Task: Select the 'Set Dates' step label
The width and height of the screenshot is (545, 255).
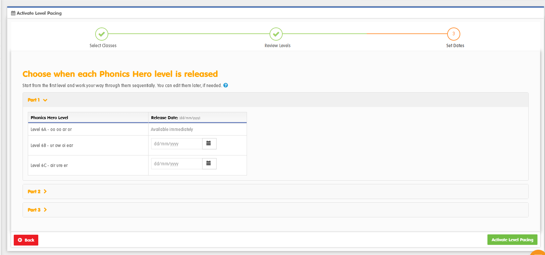Action: point(455,46)
